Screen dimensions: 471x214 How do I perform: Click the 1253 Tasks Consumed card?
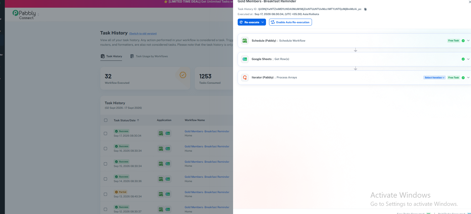coord(214,78)
